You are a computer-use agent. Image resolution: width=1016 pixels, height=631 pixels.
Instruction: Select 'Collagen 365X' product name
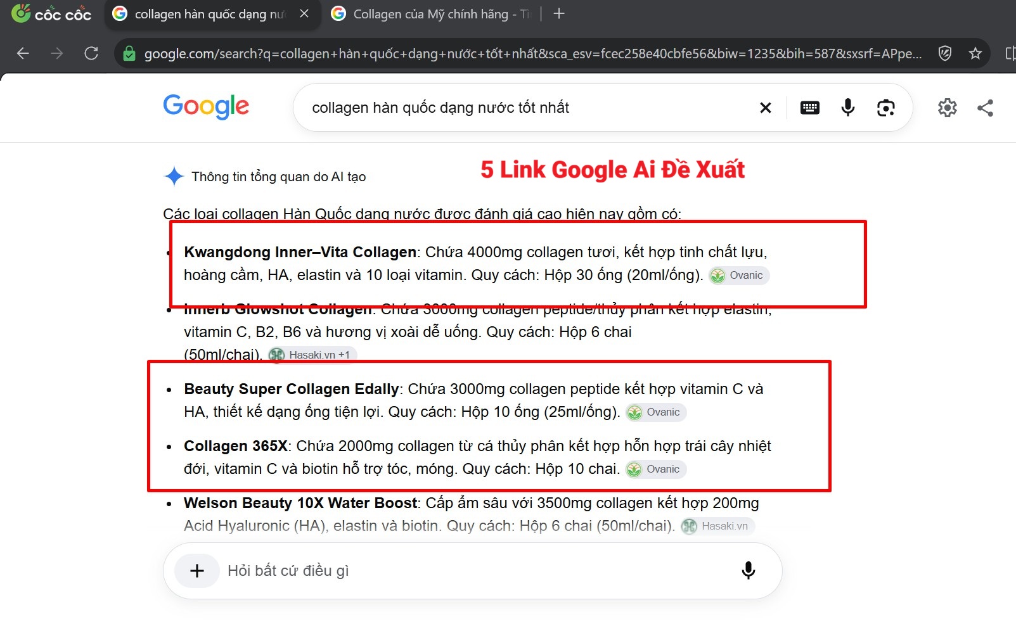pyautogui.click(x=236, y=446)
